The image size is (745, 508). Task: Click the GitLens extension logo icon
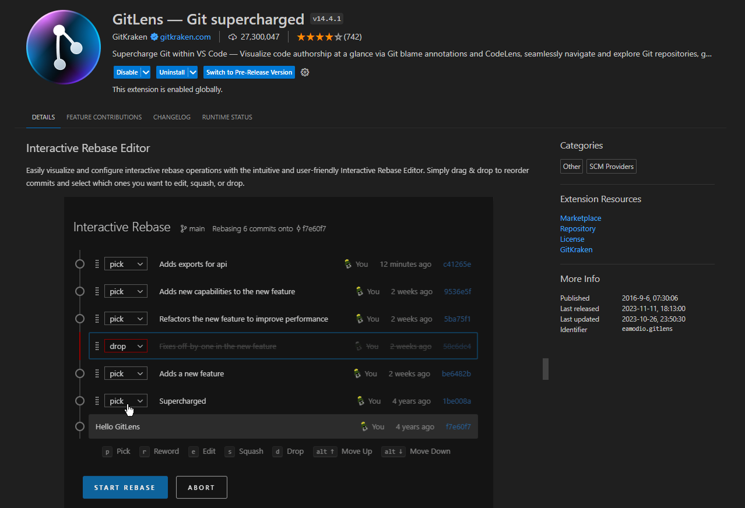64,47
